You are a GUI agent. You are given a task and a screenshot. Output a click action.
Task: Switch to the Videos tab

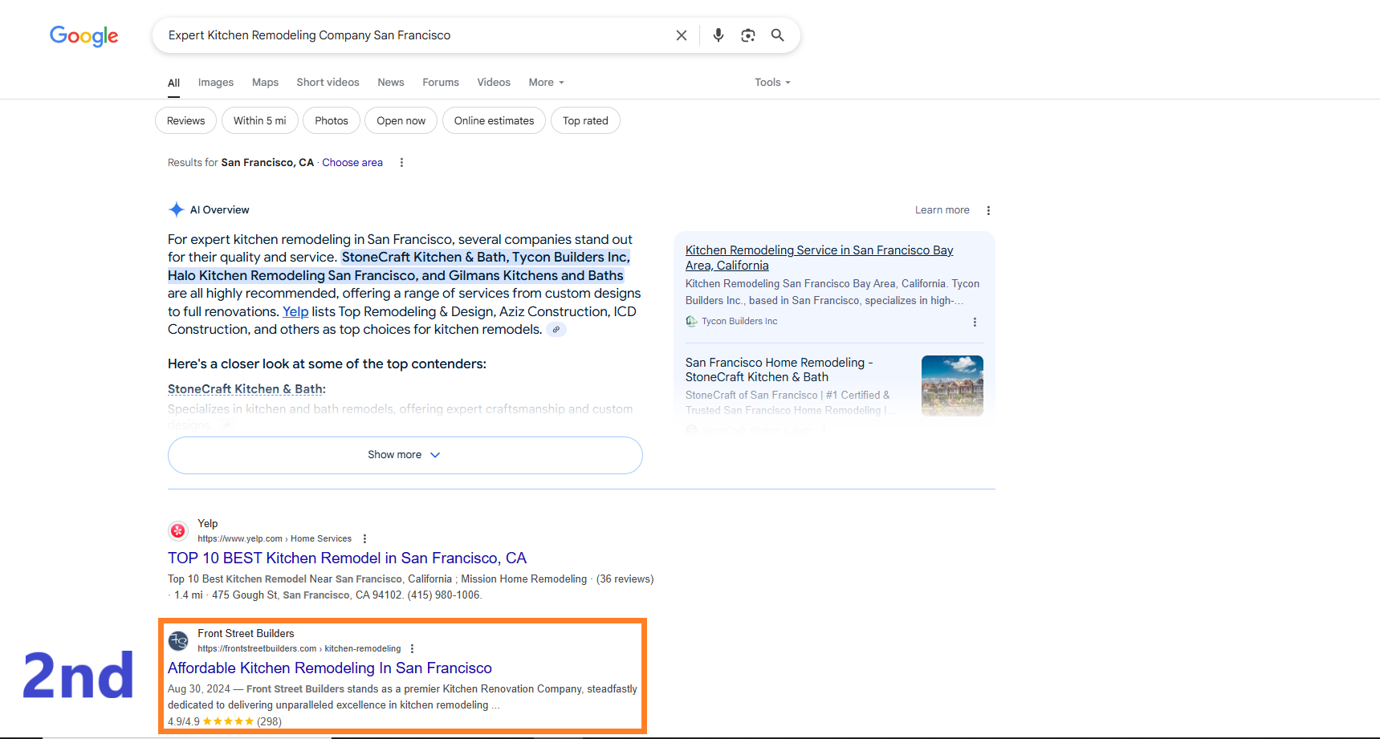pos(494,83)
